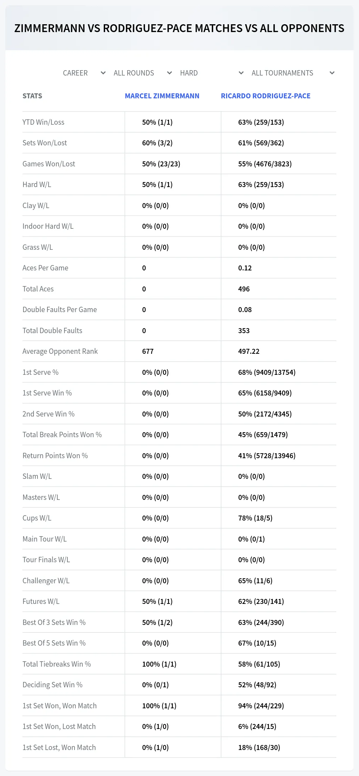Select the Futures W/L row label
The height and width of the screenshot is (776, 359).
[x=41, y=601]
